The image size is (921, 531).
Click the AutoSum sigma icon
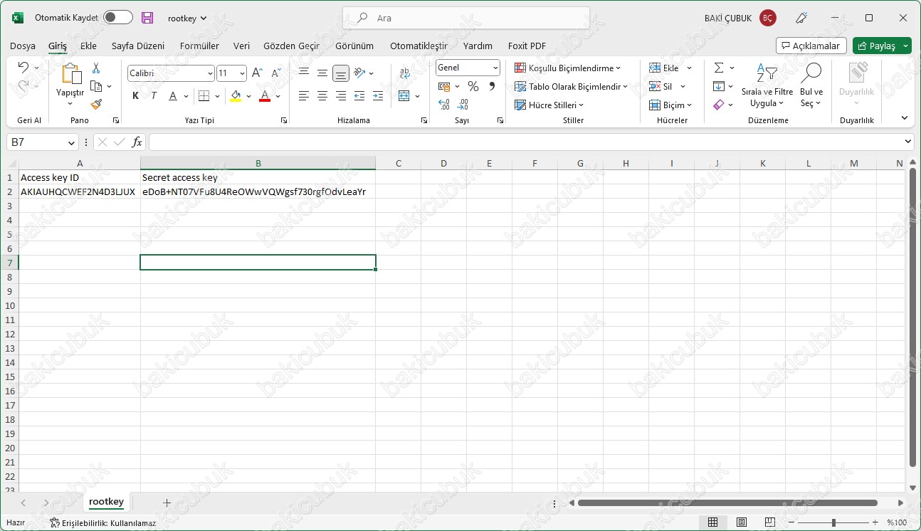tap(719, 68)
